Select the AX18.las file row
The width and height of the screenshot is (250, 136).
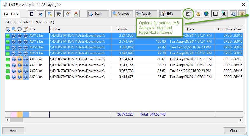(124, 59)
